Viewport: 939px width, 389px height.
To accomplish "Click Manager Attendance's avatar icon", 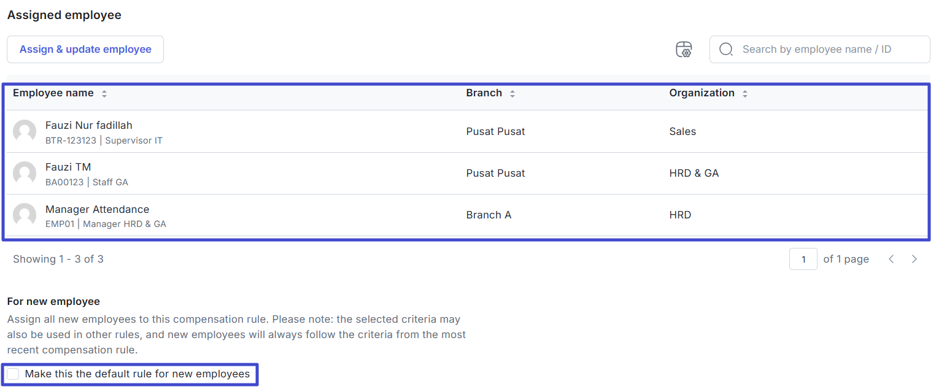I will coord(25,215).
